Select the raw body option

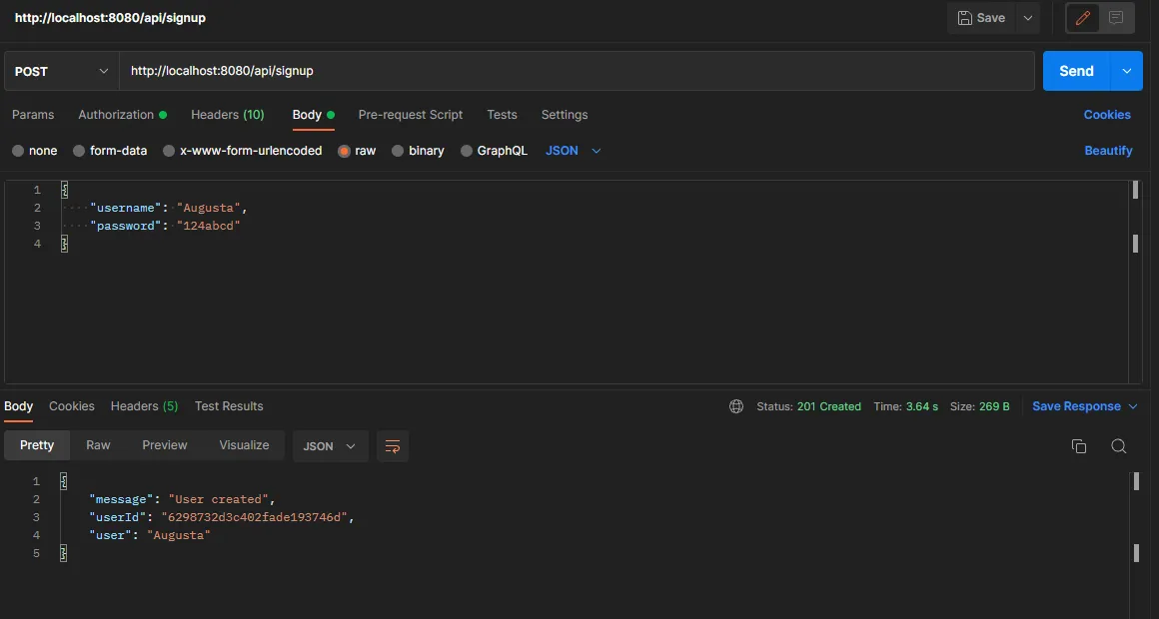tap(345, 151)
